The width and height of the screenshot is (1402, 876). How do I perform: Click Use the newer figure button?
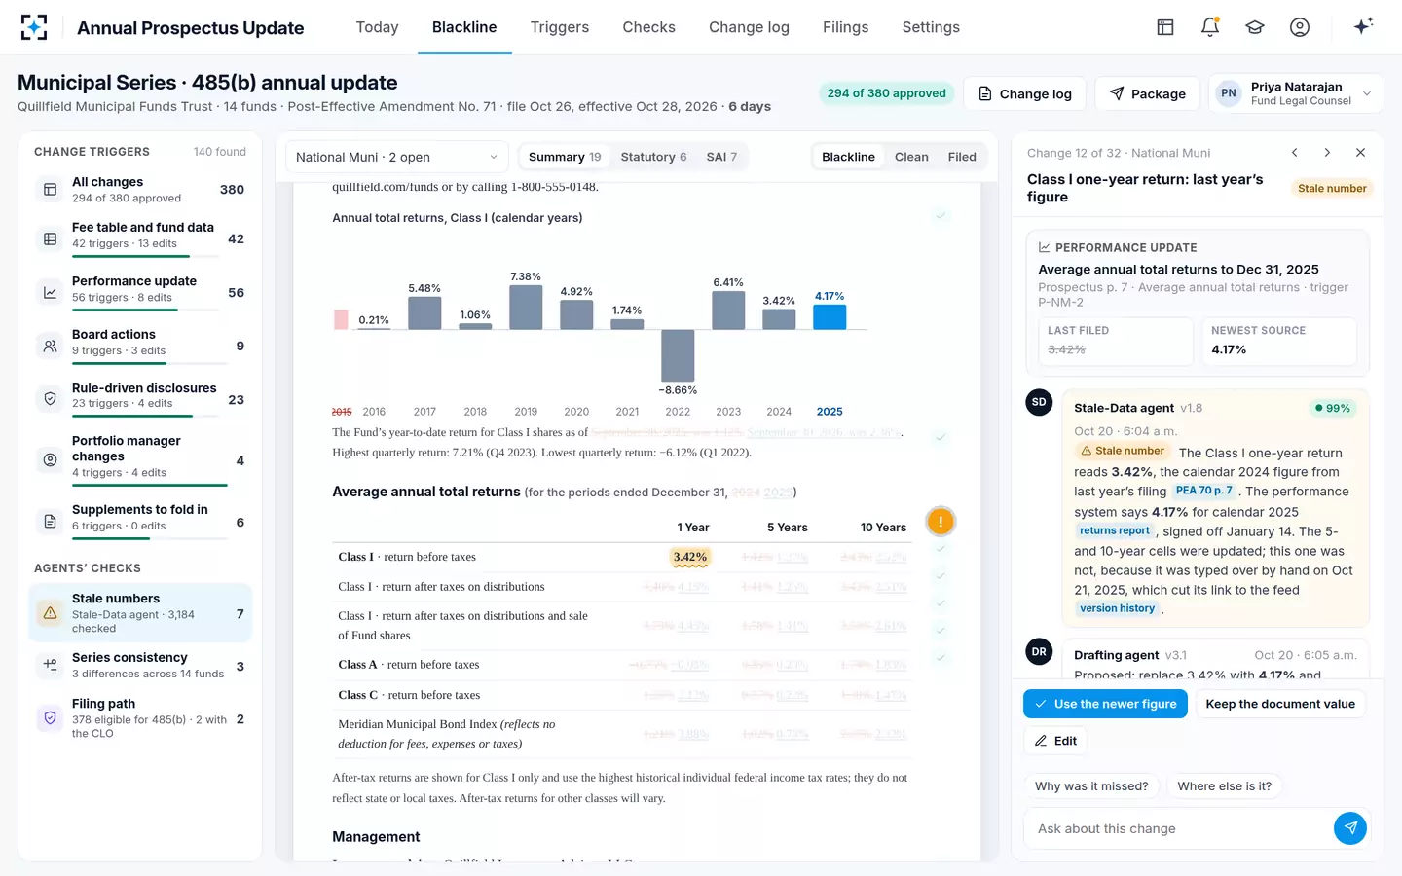pos(1105,704)
